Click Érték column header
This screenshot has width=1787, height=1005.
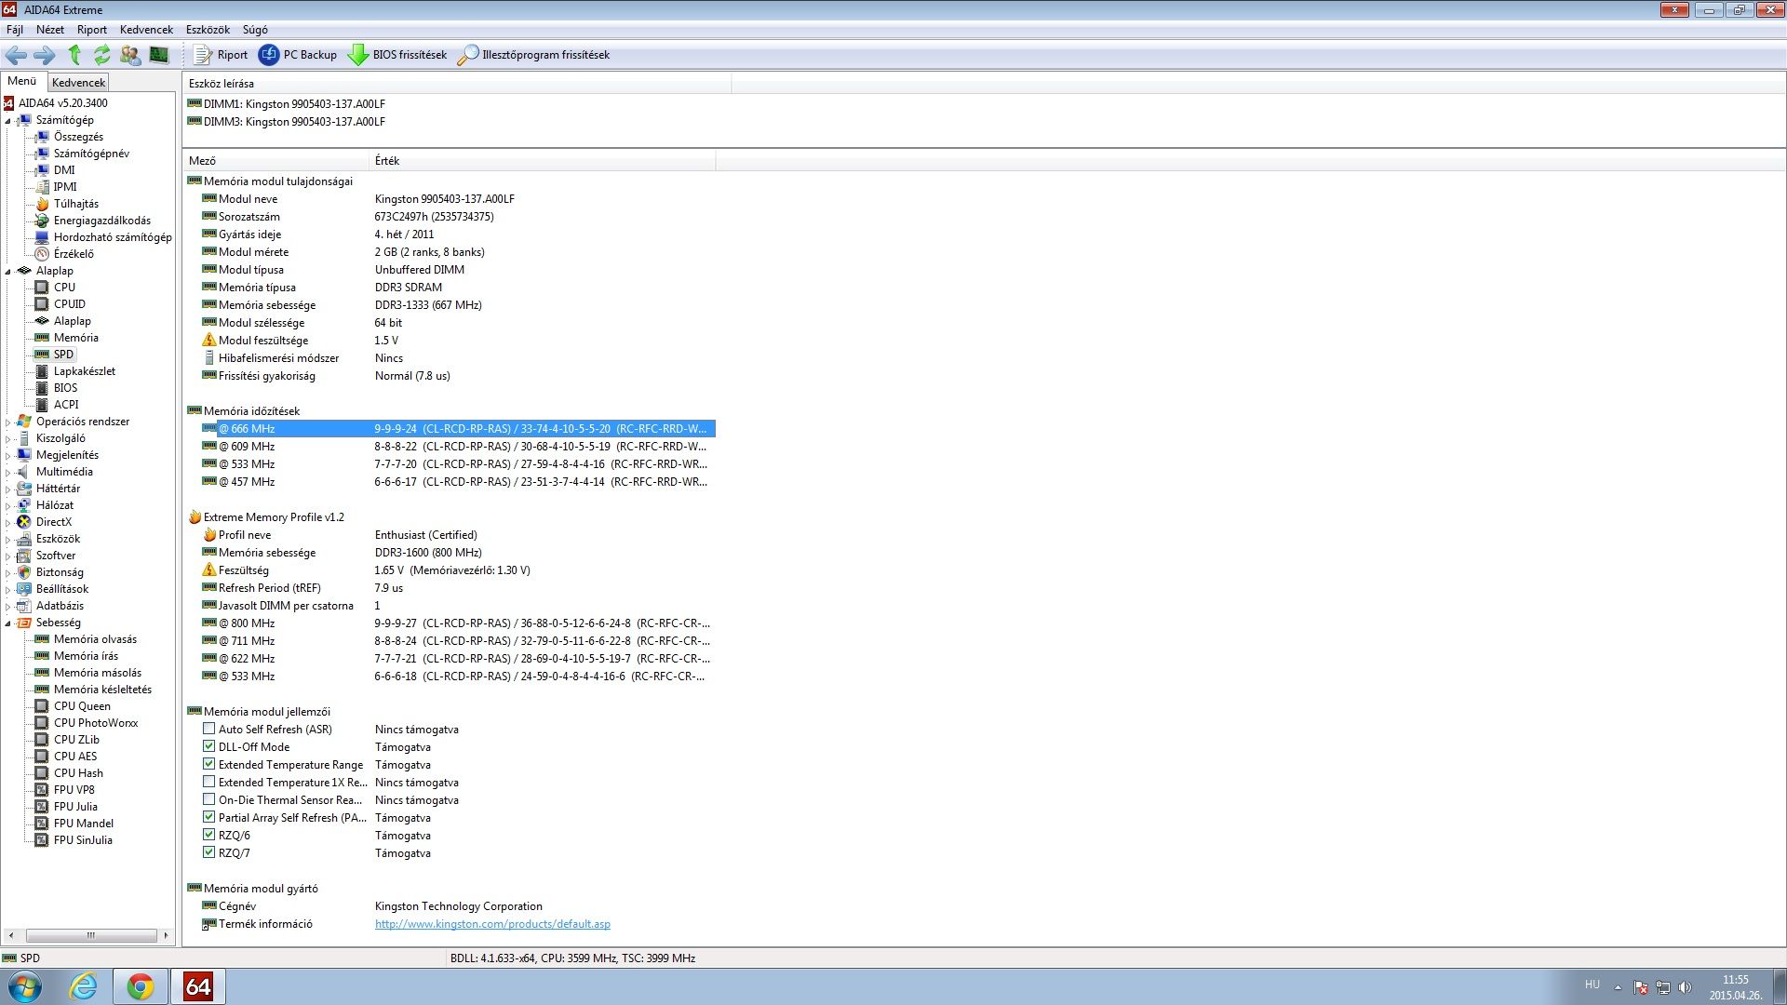click(x=543, y=161)
